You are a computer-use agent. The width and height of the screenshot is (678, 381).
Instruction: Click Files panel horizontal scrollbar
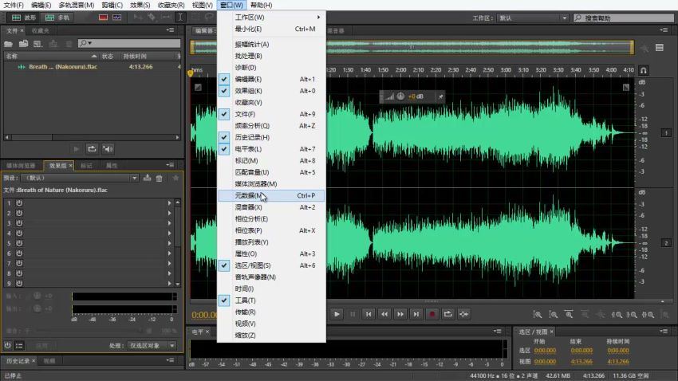click(92, 137)
